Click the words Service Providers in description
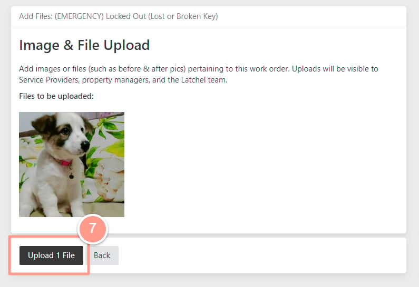Screen dimensions: 419x287 (x=49, y=80)
